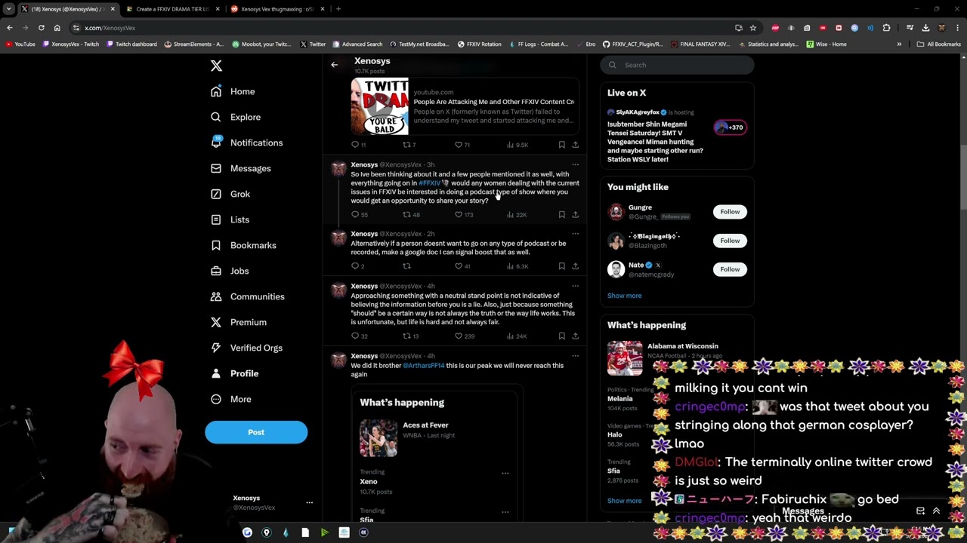Switch to the Xenosys Vex thugmaxxing tab
Image resolution: width=967 pixels, height=543 pixels.
(277, 9)
